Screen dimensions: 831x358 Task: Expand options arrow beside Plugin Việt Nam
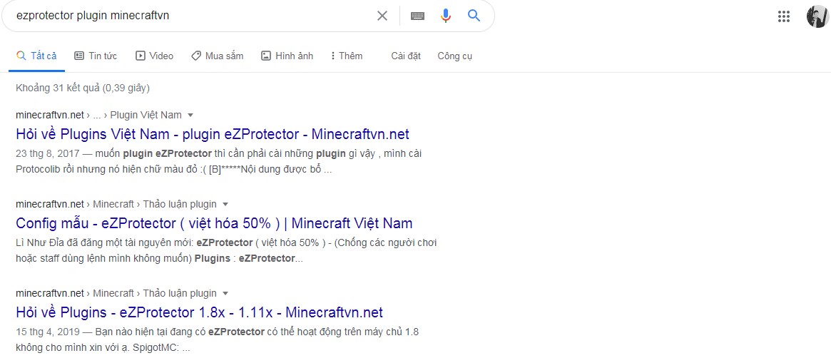tap(190, 115)
